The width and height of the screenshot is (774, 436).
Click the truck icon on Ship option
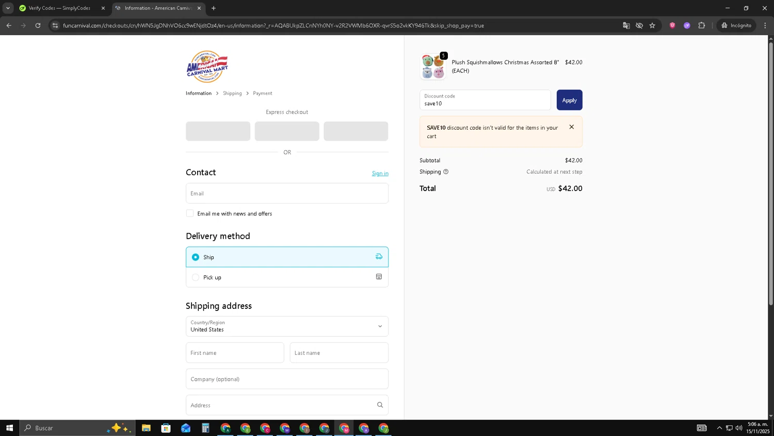(379, 257)
